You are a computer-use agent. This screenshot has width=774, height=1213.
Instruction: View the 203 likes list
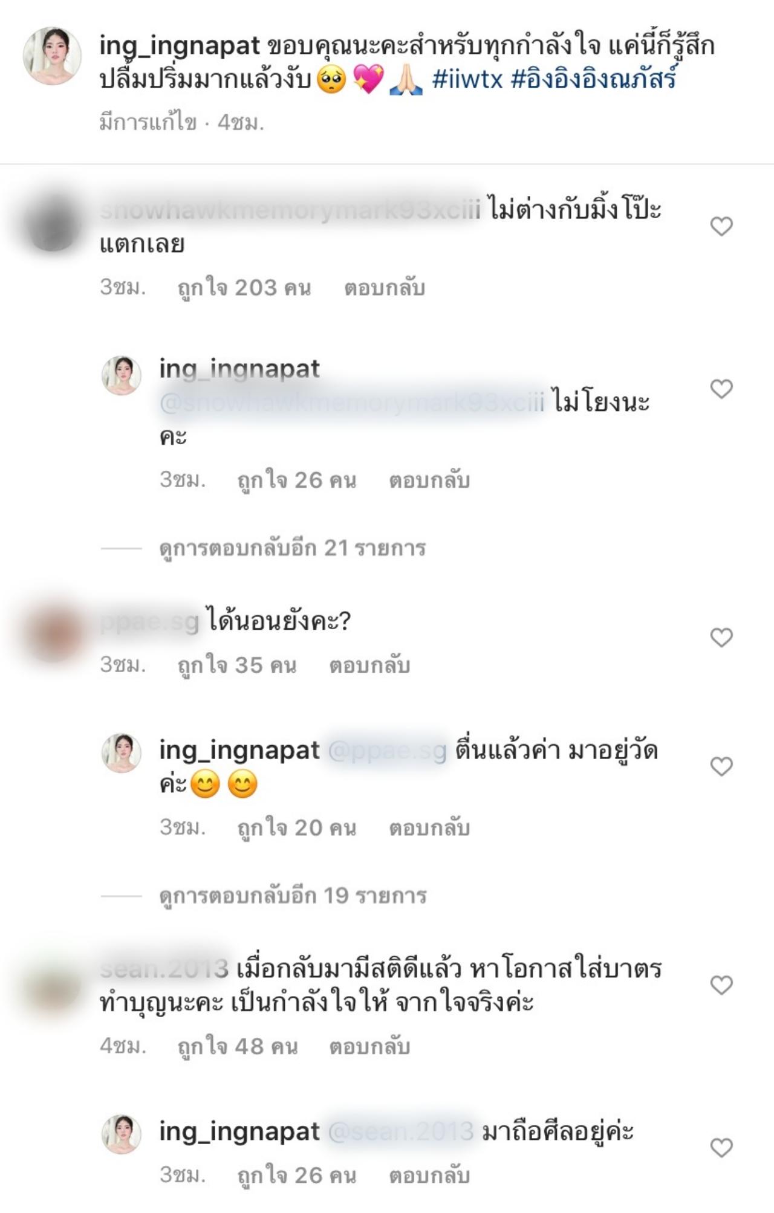244,288
